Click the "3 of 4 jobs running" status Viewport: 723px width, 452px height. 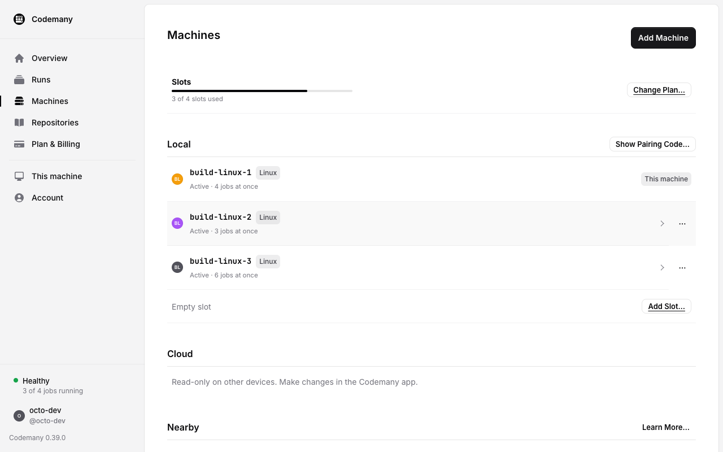pos(53,391)
